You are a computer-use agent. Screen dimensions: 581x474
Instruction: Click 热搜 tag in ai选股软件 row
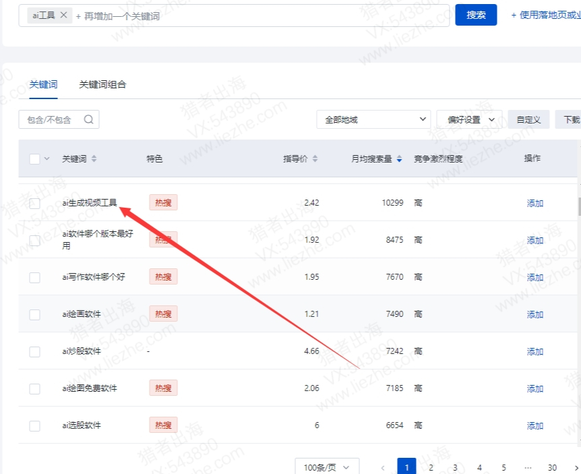[x=163, y=425]
